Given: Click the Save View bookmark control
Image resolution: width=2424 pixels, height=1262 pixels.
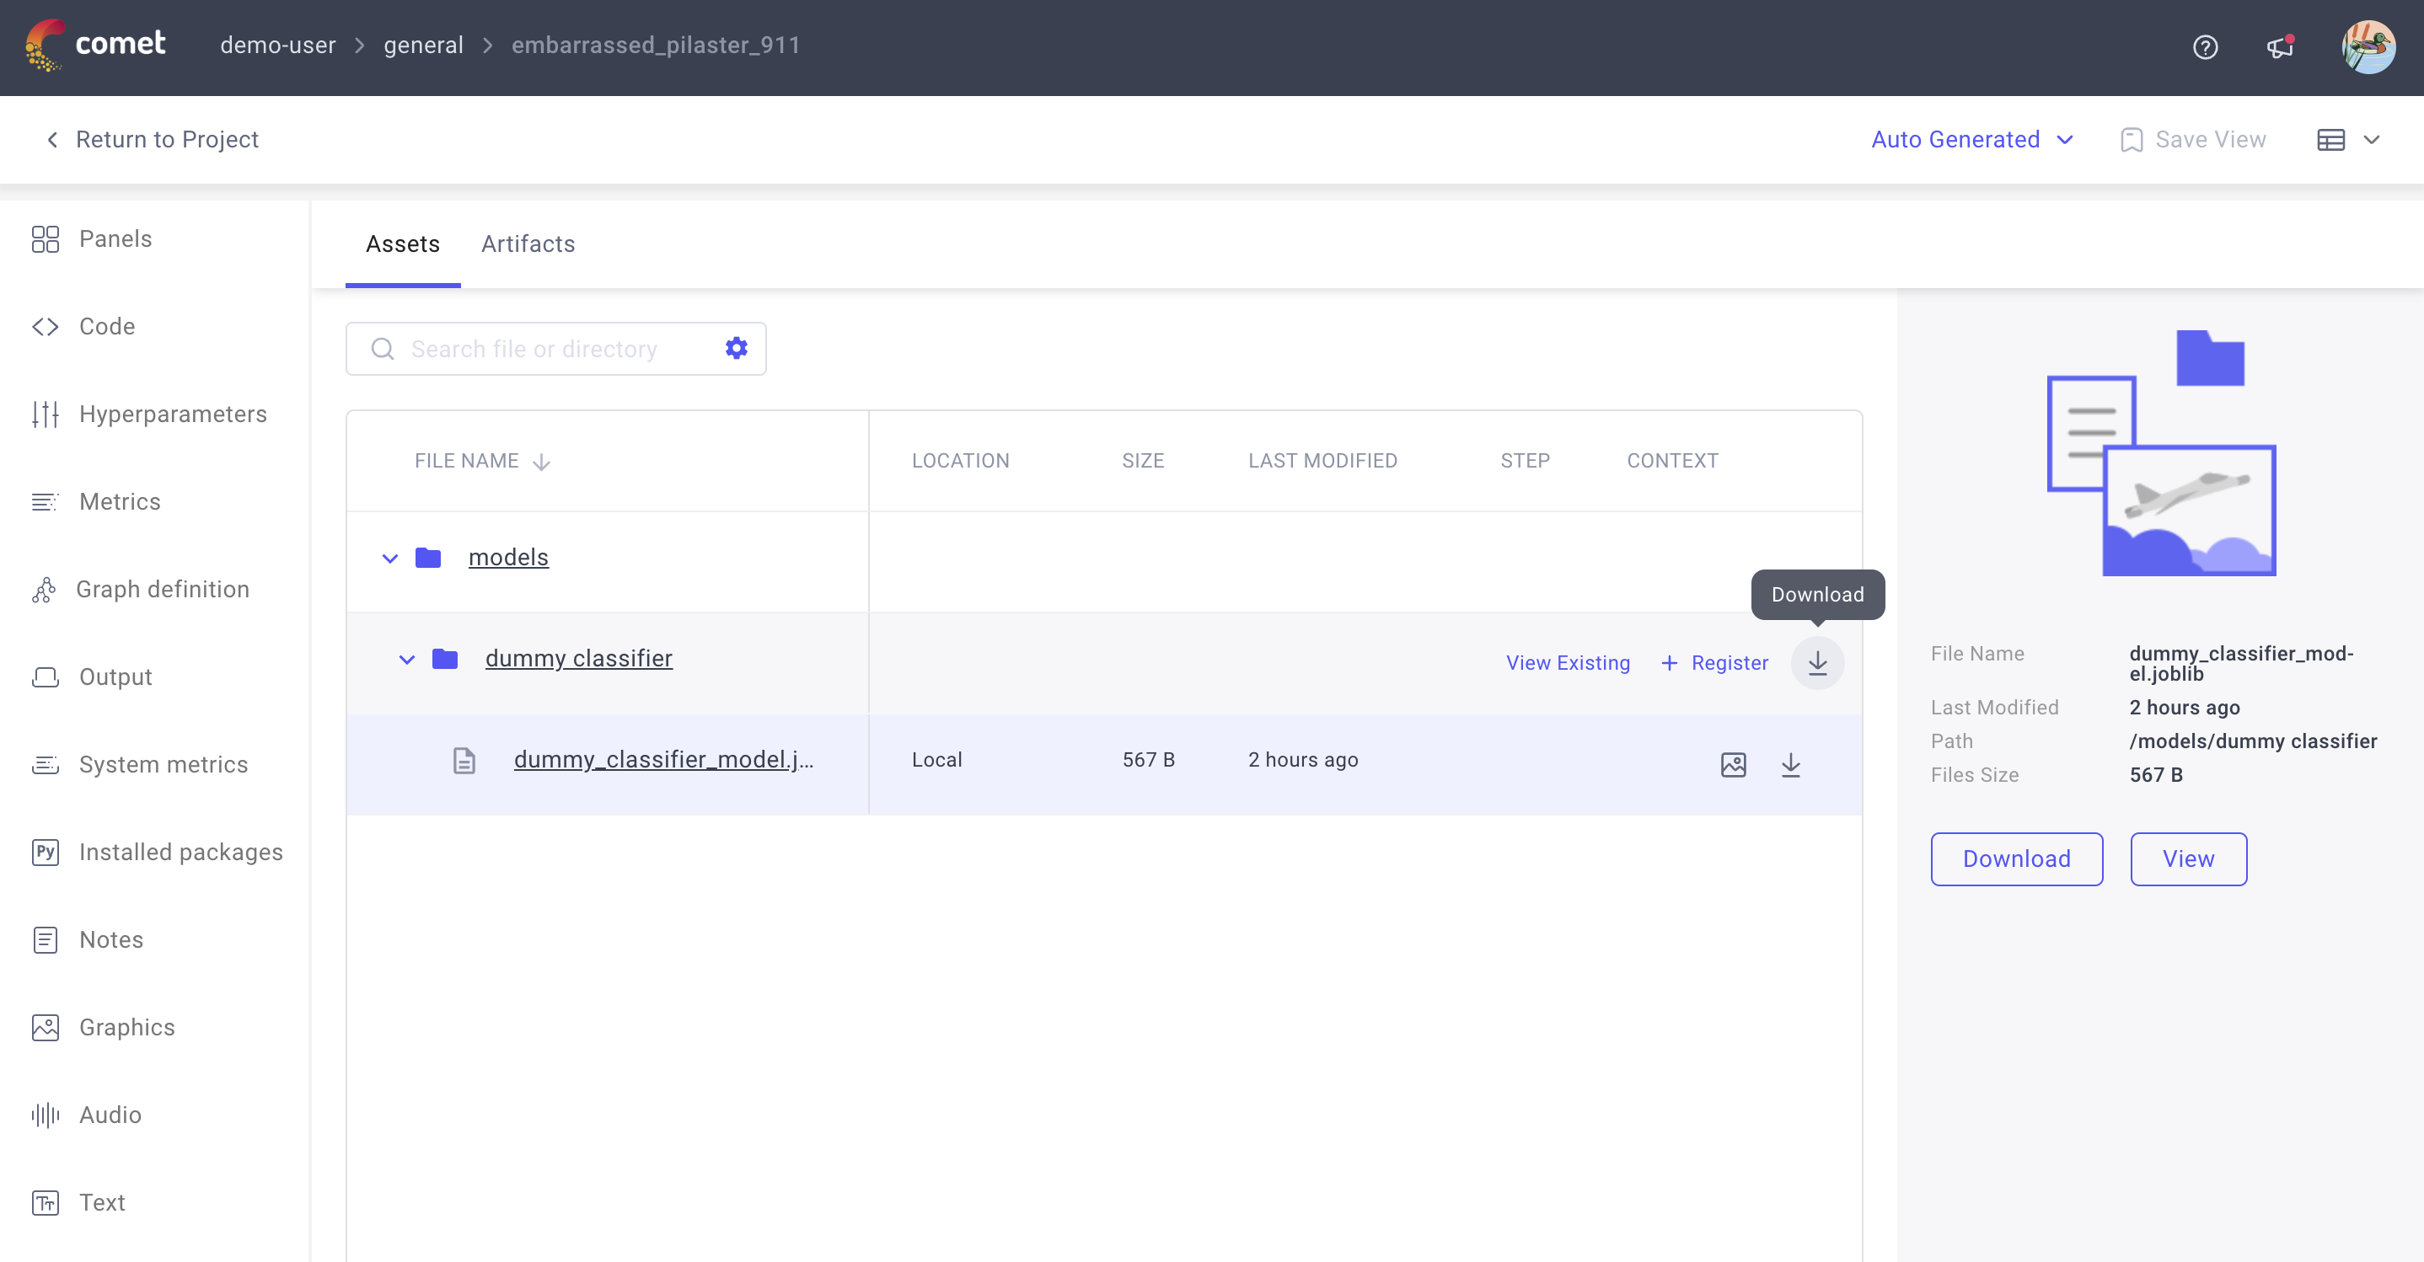Looking at the screenshot, I should 2192,139.
